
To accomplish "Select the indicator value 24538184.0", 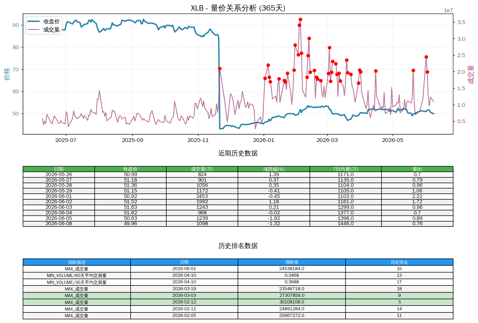I will 292,269.
